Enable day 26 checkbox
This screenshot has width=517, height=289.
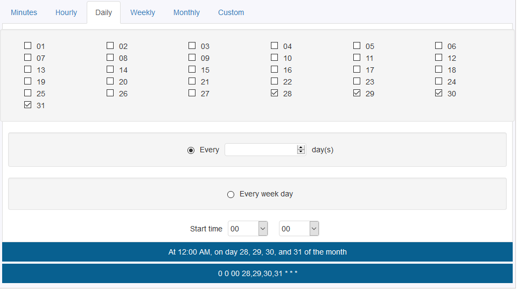coord(110,93)
